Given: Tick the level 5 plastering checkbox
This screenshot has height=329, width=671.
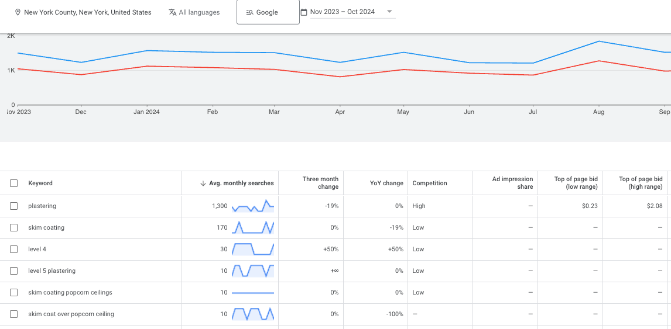Looking at the screenshot, I should click(14, 271).
